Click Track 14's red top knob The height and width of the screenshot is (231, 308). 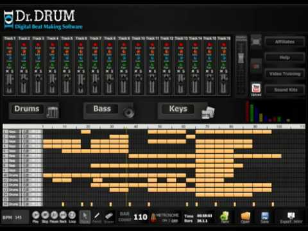(195, 45)
